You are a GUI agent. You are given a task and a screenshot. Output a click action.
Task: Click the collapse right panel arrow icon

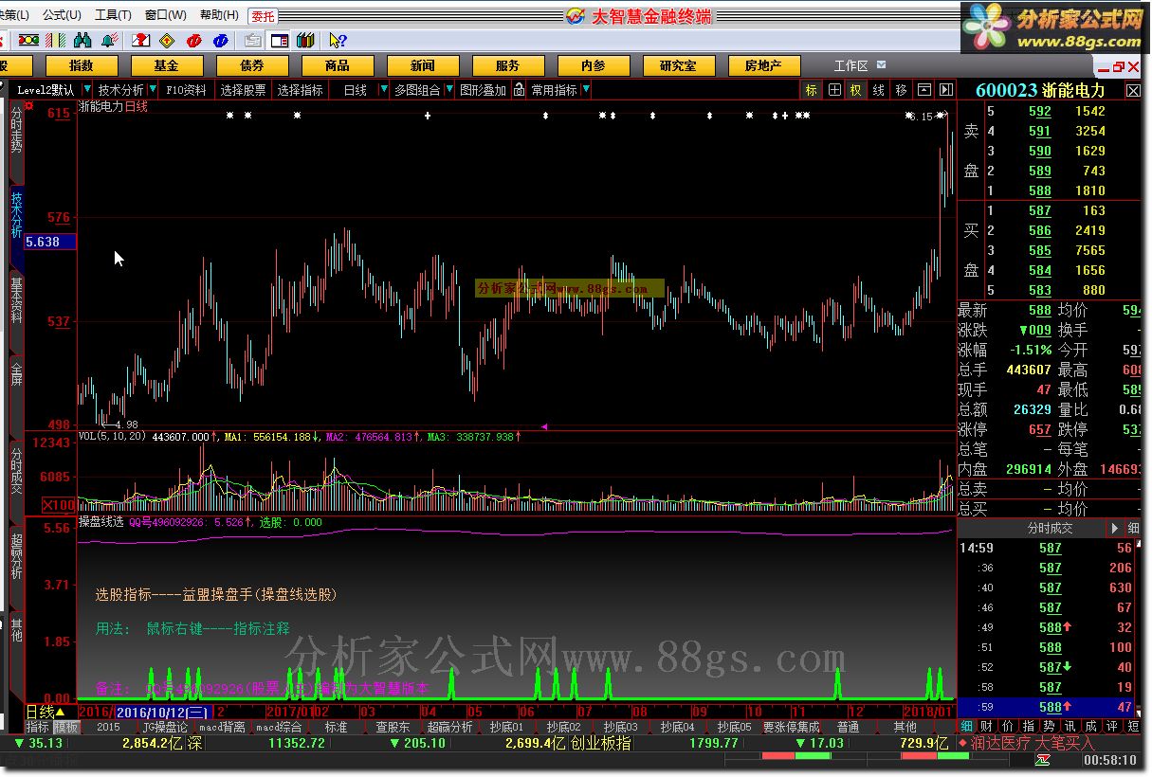pos(946,90)
